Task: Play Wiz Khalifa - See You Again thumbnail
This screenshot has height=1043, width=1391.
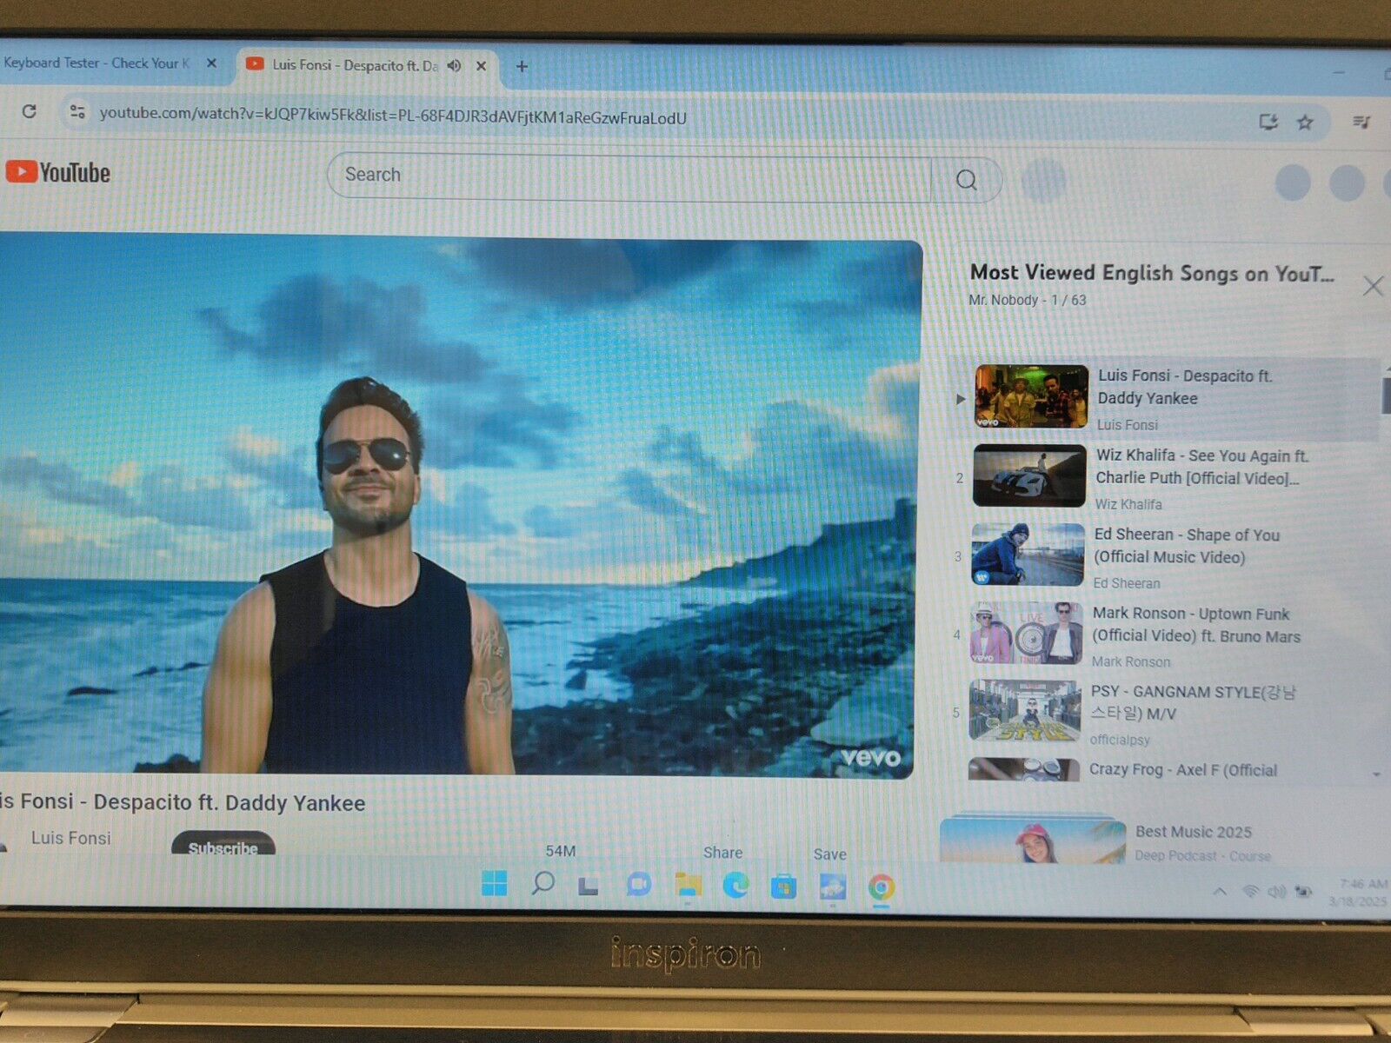Action: point(1029,475)
